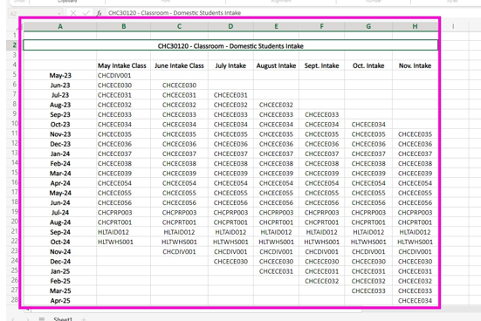Select the merged title cell 'CHC30120 - Classroom - Domestic Students Intake'

tap(230, 45)
